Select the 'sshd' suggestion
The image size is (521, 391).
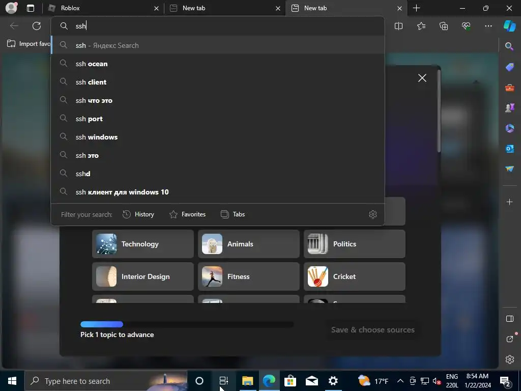tap(218, 174)
